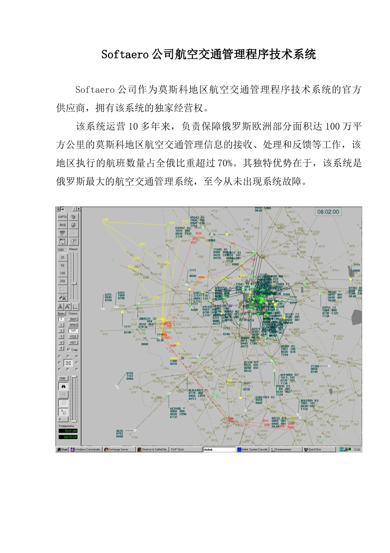
Task: Click the magnifier question marks icon
Action: [63, 403]
